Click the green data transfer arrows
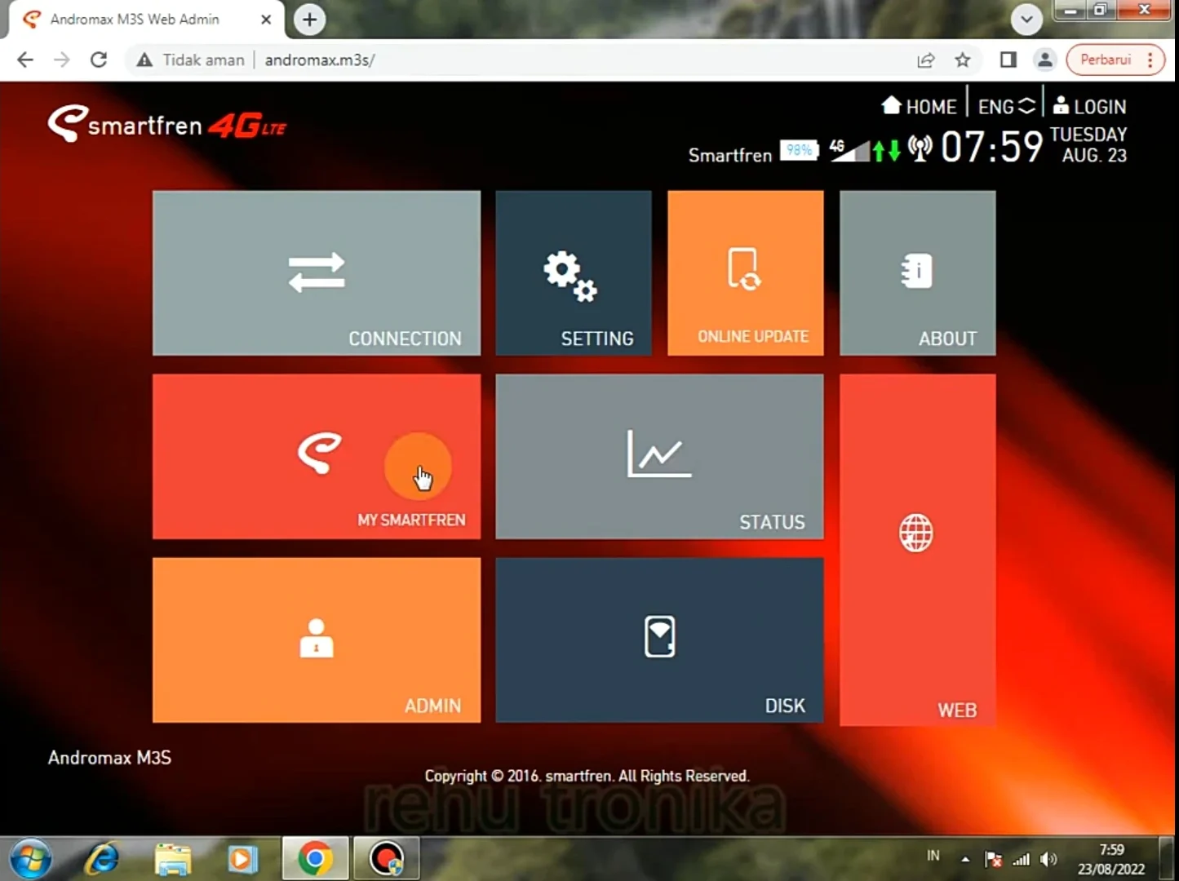The image size is (1179, 881). coord(887,151)
